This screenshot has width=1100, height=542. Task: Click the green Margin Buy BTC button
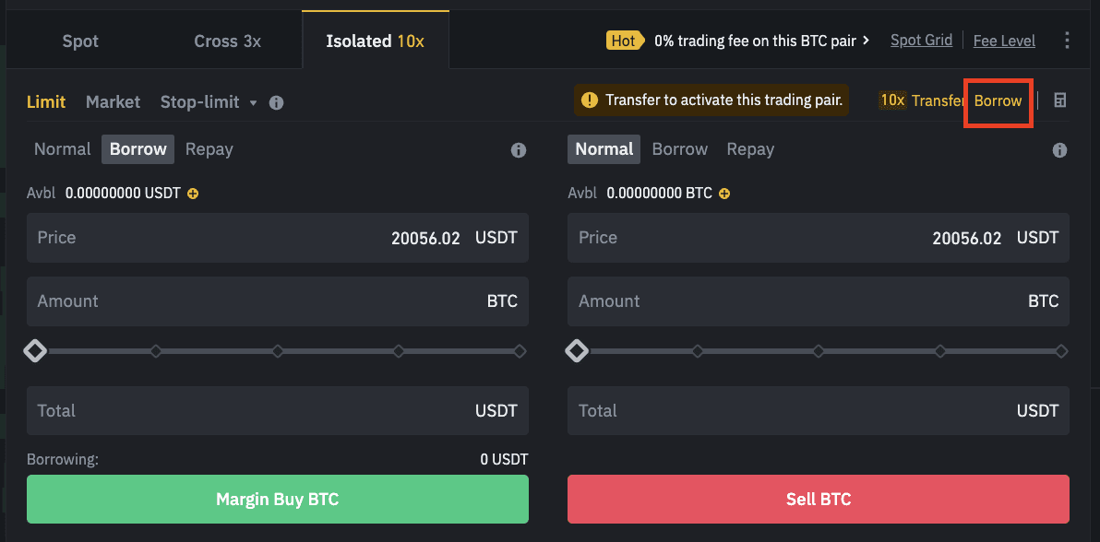coord(278,500)
